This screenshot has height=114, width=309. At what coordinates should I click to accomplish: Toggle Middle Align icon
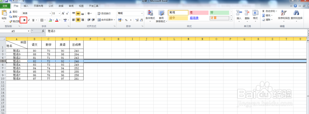78,14
